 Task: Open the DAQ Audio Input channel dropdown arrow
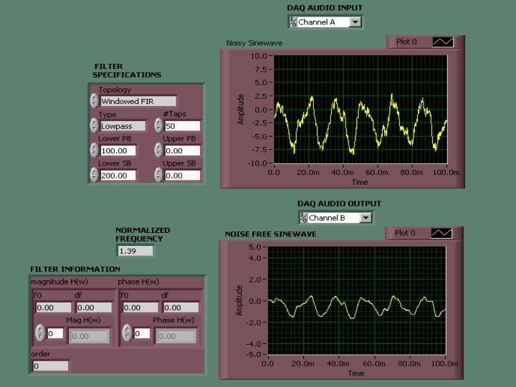point(355,22)
